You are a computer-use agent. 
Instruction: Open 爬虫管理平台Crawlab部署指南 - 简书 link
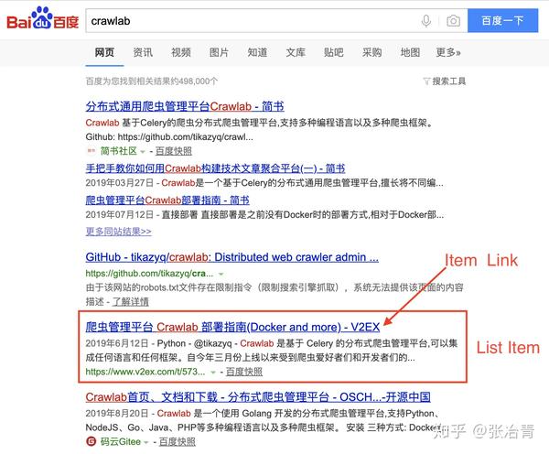tap(167, 200)
